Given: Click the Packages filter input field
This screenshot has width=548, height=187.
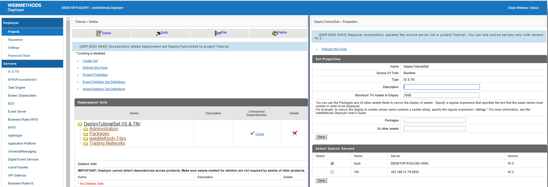Looking at the screenshot, I should tap(435, 120).
